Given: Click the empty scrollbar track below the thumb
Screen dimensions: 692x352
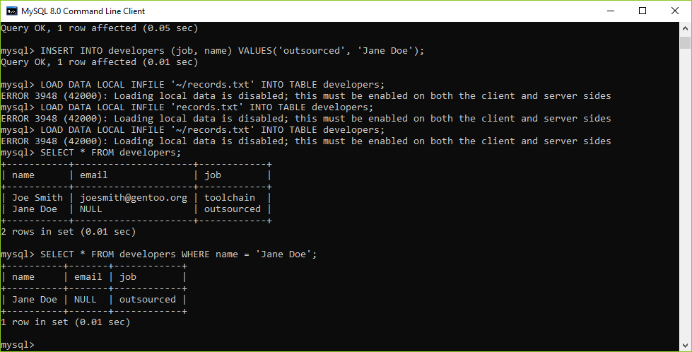Looking at the screenshot, I should pos(685,194).
